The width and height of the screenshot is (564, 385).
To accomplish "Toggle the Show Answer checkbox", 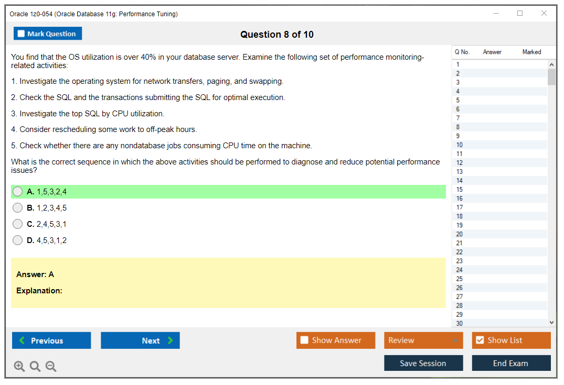I will [305, 340].
